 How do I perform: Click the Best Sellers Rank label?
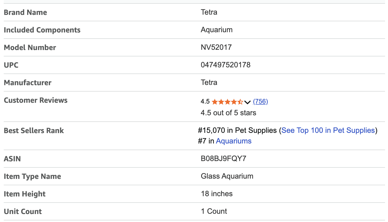[34, 131]
